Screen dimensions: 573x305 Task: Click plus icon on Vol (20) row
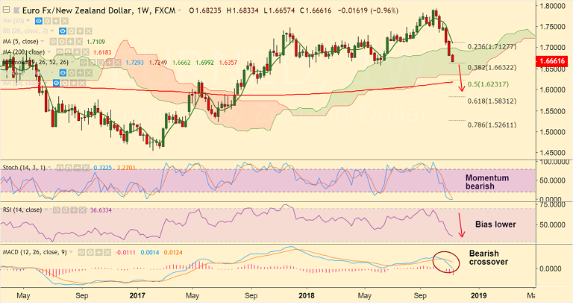tap(56, 21)
